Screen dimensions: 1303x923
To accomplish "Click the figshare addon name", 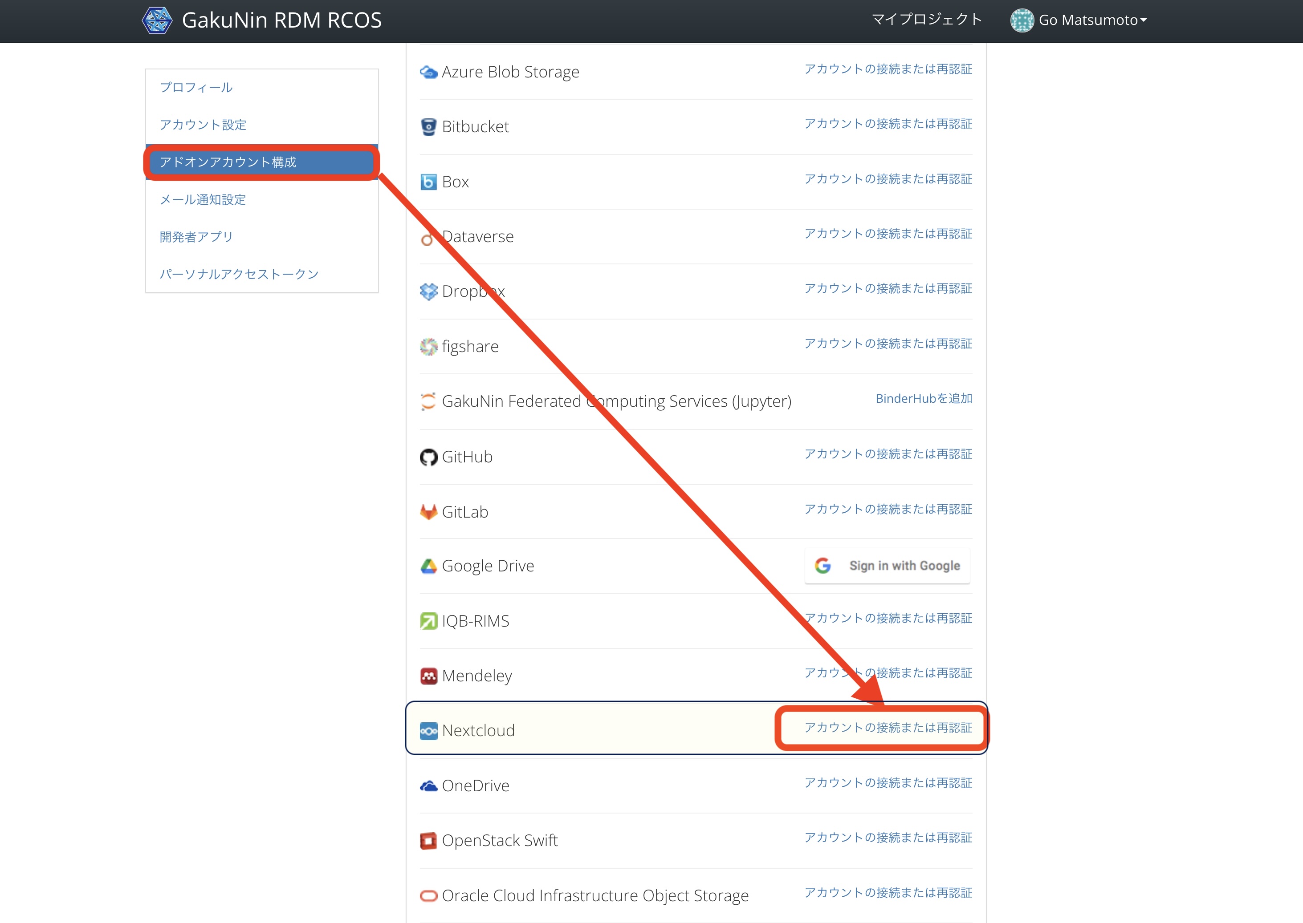I will (470, 347).
